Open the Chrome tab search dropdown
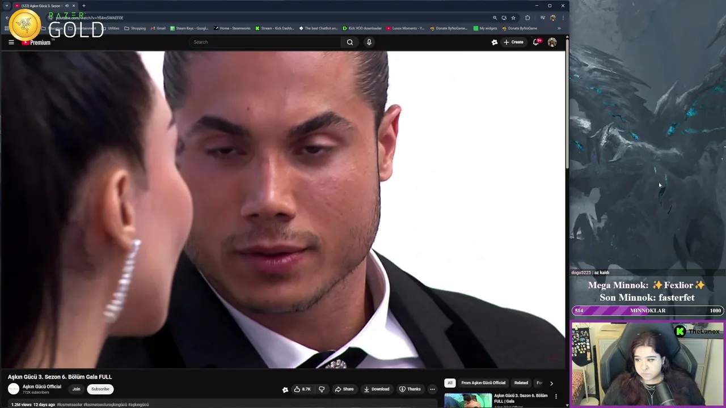The height and width of the screenshot is (408, 726). coord(7,6)
